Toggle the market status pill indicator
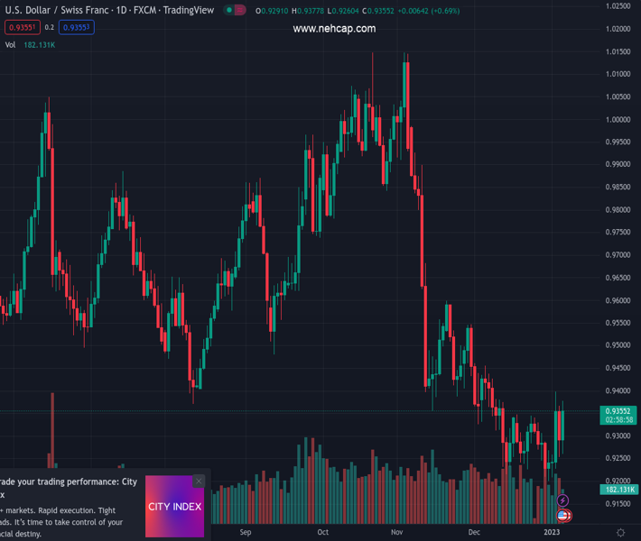Image resolution: width=641 pixels, height=541 pixels. tap(235, 11)
